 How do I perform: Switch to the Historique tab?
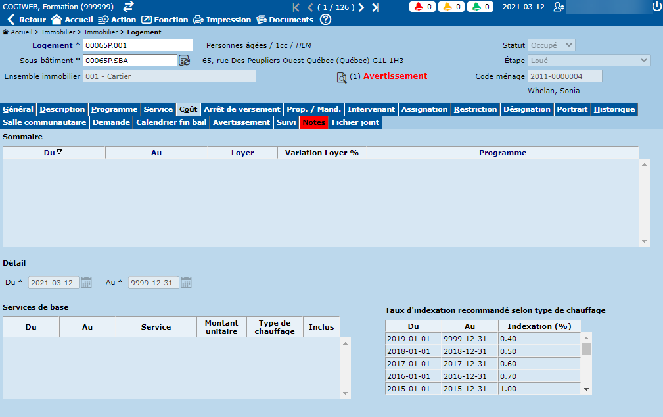tap(614, 109)
